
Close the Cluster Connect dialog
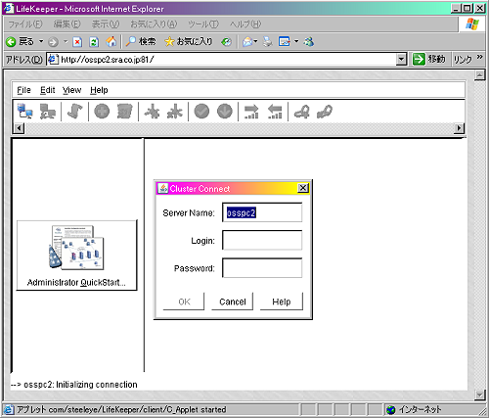tap(303, 188)
